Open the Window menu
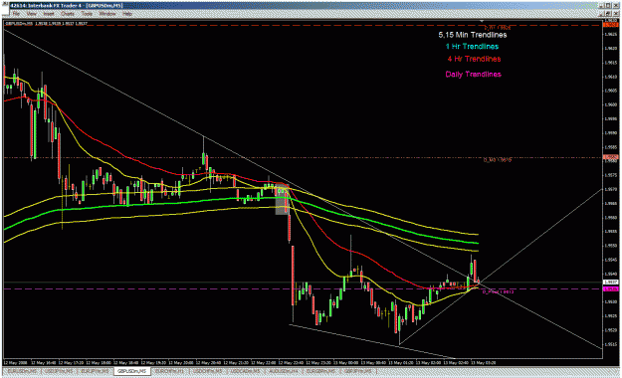 click(x=107, y=14)
